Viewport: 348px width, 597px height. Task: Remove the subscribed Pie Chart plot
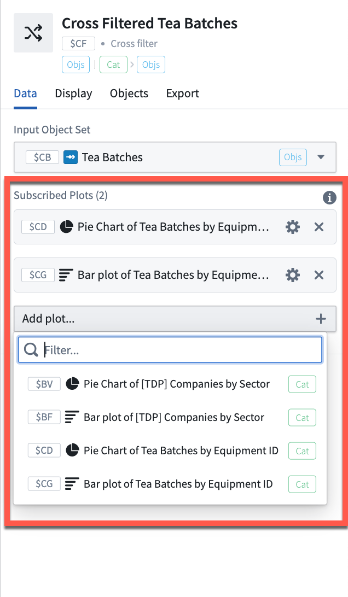tap(319, 227)
